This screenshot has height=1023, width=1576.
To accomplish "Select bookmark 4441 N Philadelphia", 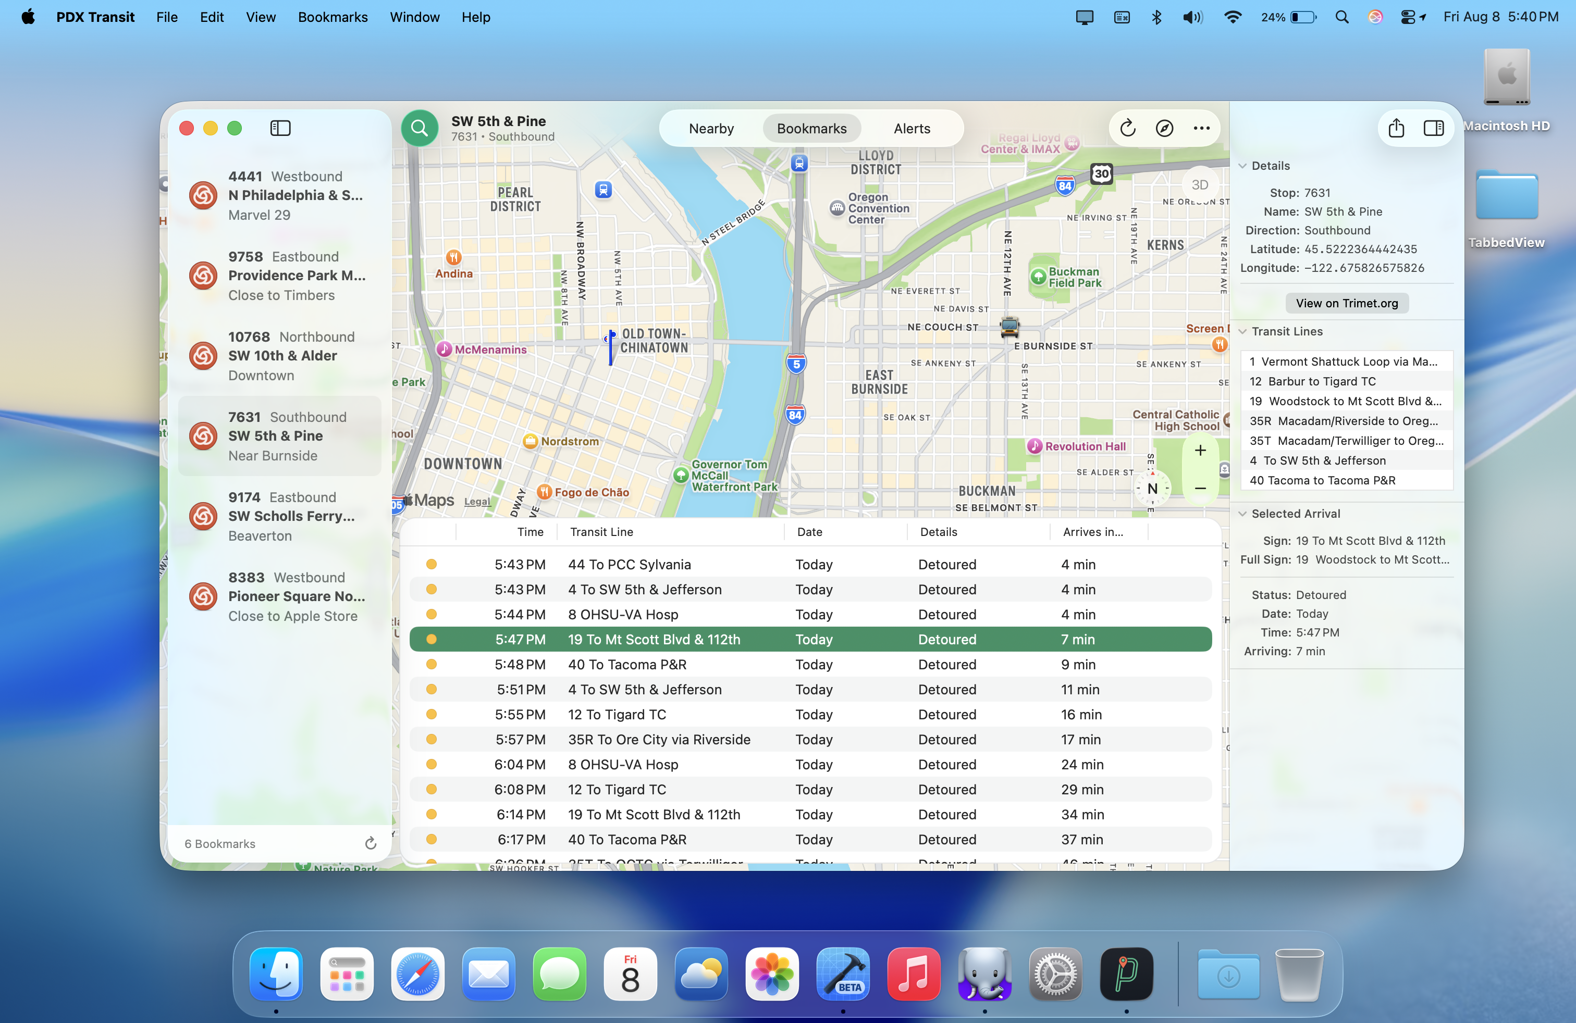I will [279, 195].
